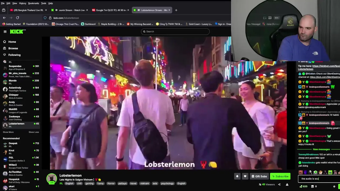Open Mr_sins_travels channel in sidebar
340x191 pixels.
21,75
